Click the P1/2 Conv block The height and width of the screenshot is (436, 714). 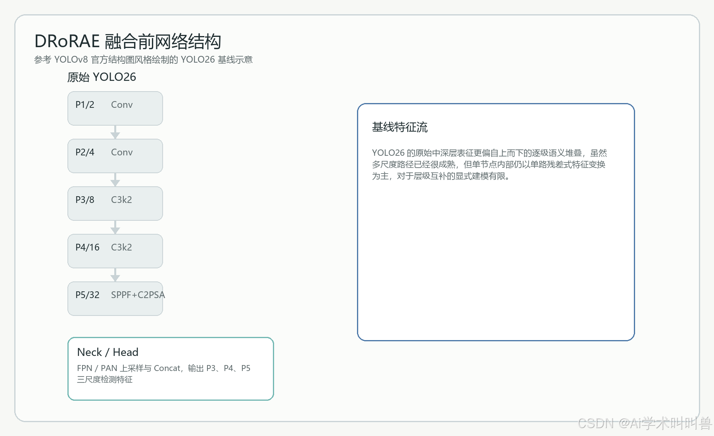[115, 108]
